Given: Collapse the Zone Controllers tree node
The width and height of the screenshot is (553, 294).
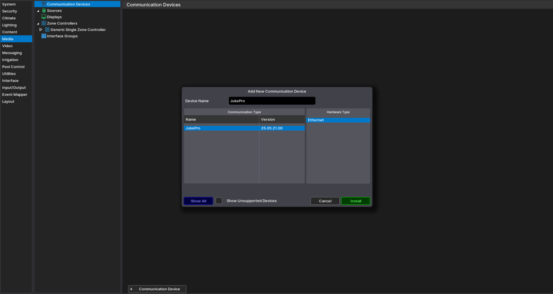Looking at the screenshot, I should click(38, 24).
